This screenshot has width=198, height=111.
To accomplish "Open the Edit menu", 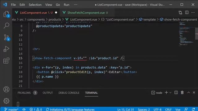I will pyautogui.click(x=22, y=5).
